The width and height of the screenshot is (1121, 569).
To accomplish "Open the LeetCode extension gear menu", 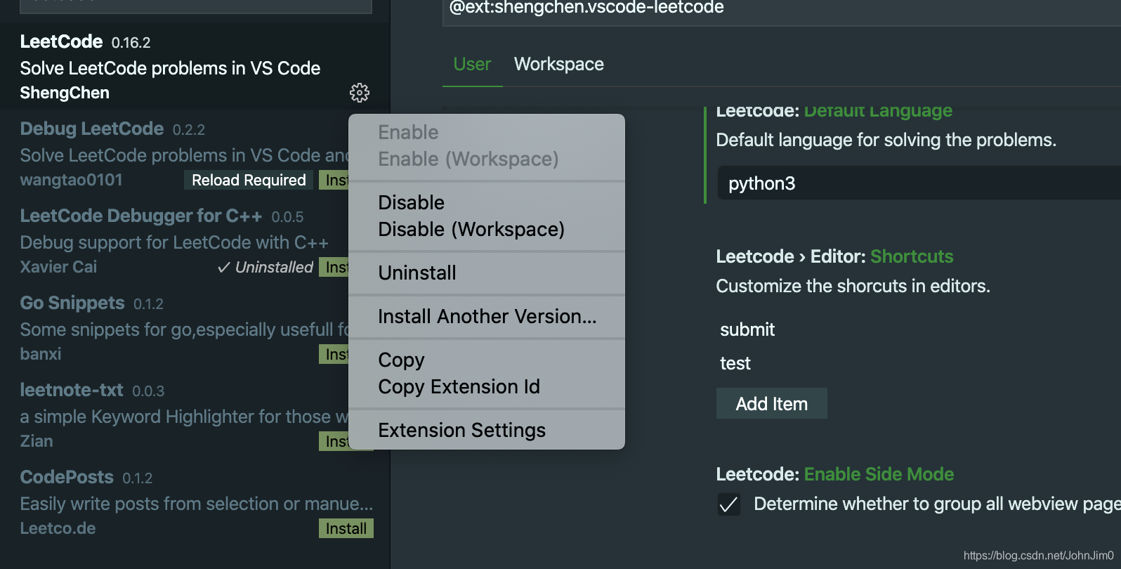I will [360, 93].
